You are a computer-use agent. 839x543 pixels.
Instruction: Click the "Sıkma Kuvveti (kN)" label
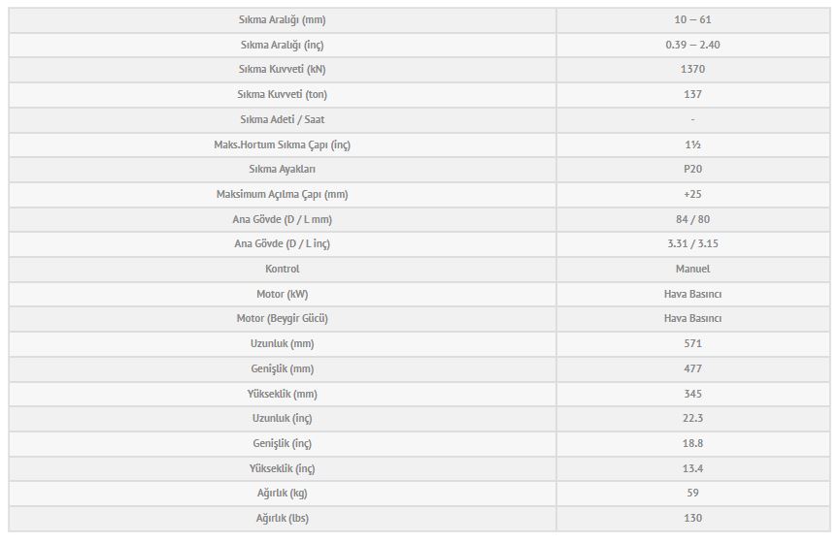(282, 70)
